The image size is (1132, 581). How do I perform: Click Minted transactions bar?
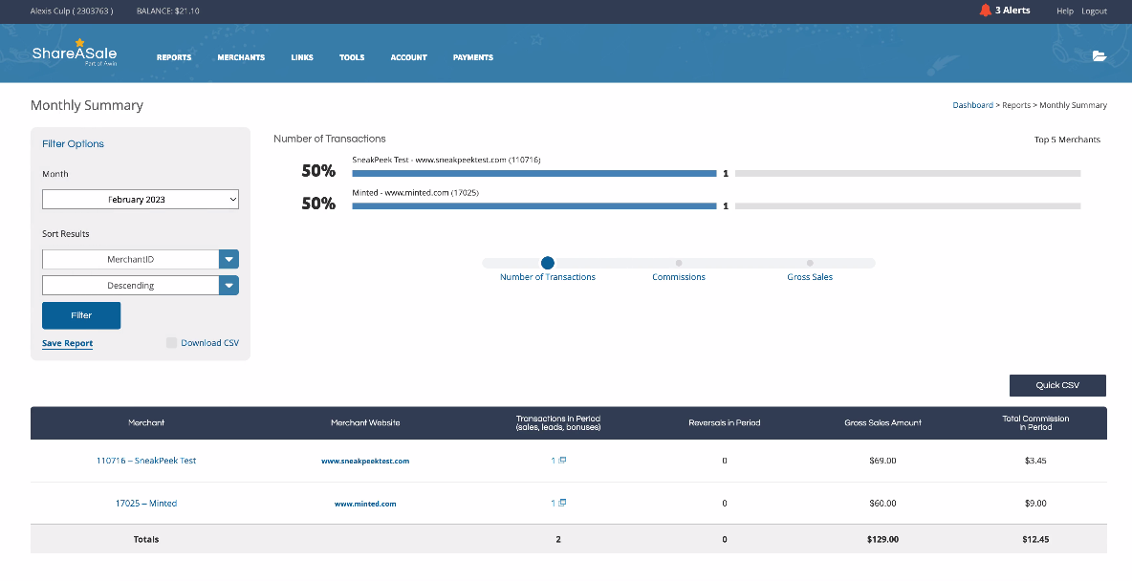pyautogui.click(x=534, y=205)
